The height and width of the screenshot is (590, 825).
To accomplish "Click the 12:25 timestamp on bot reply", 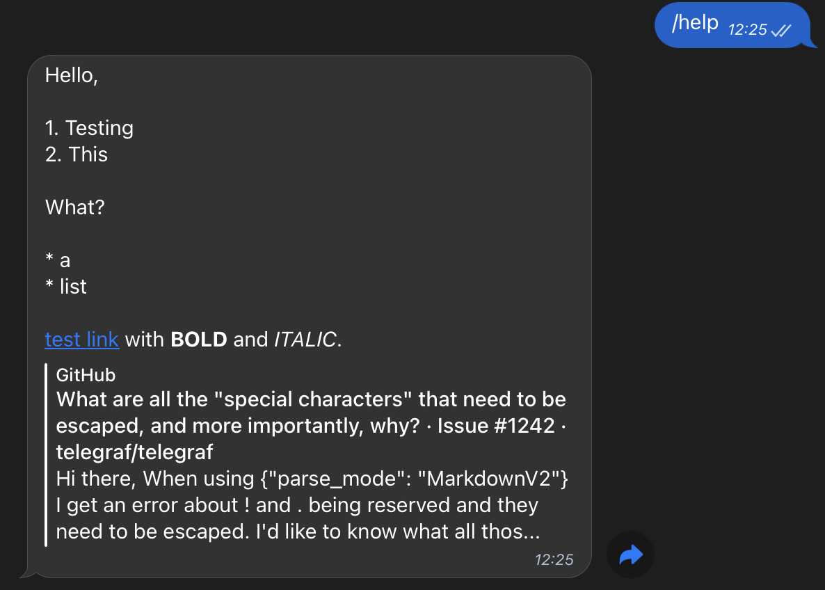I will (554, 559).
